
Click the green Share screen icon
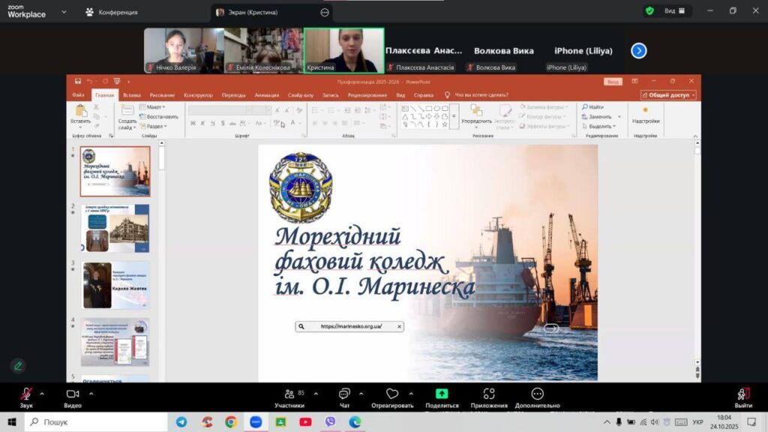point(442,394)
